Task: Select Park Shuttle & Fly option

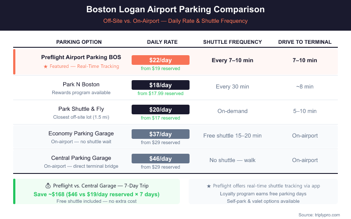Action: pyautogui.click(x=81, y=109)
